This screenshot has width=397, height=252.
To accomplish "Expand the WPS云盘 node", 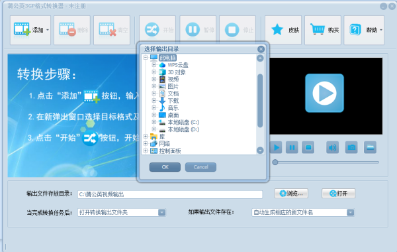I will 154,65.
